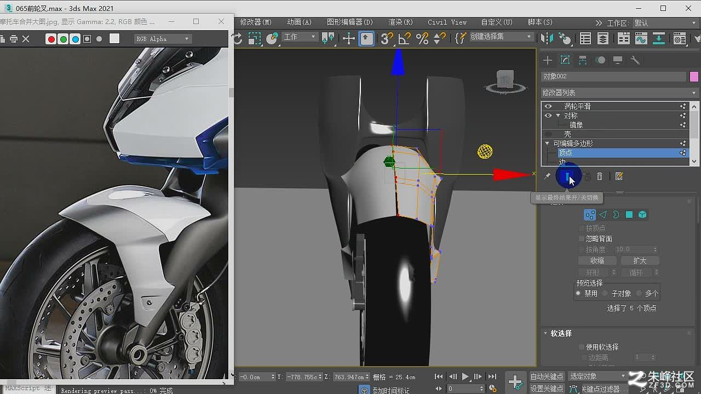Toggle blue channel in image viewer

[x=75, y=39]
